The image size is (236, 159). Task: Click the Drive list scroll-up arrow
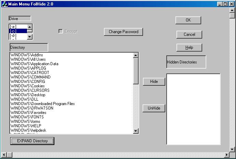pyautogui.click(x=30, y=27)
